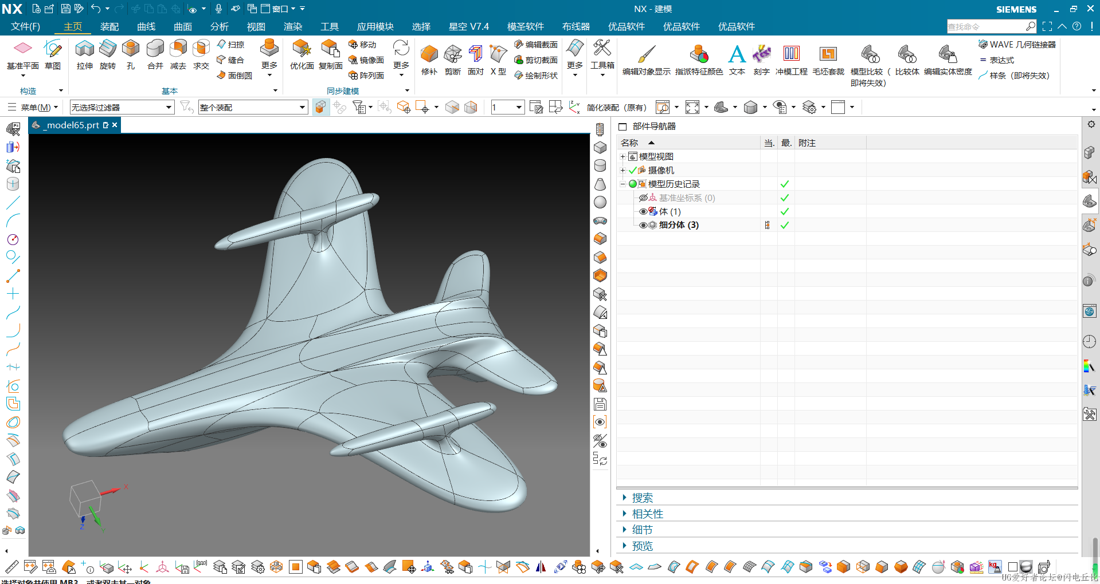Click 指派特征颜色 icon
The height and width of the screenshot is (584, 1100).
click(699, 54)
